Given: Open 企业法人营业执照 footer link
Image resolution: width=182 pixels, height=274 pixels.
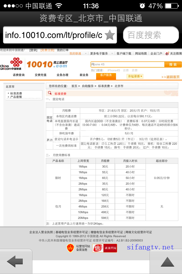Looking at the screenshot, I should click(x=41, y=232).
